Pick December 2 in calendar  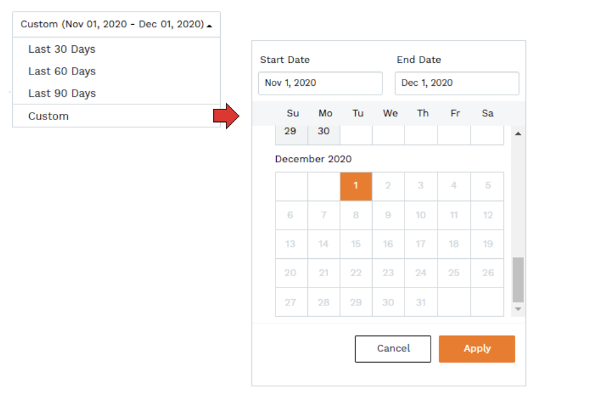388,186
